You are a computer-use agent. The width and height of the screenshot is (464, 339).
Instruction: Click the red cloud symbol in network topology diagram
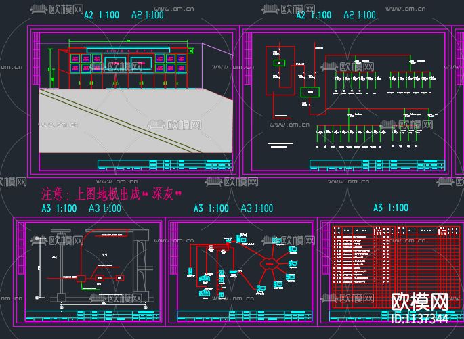269,264
